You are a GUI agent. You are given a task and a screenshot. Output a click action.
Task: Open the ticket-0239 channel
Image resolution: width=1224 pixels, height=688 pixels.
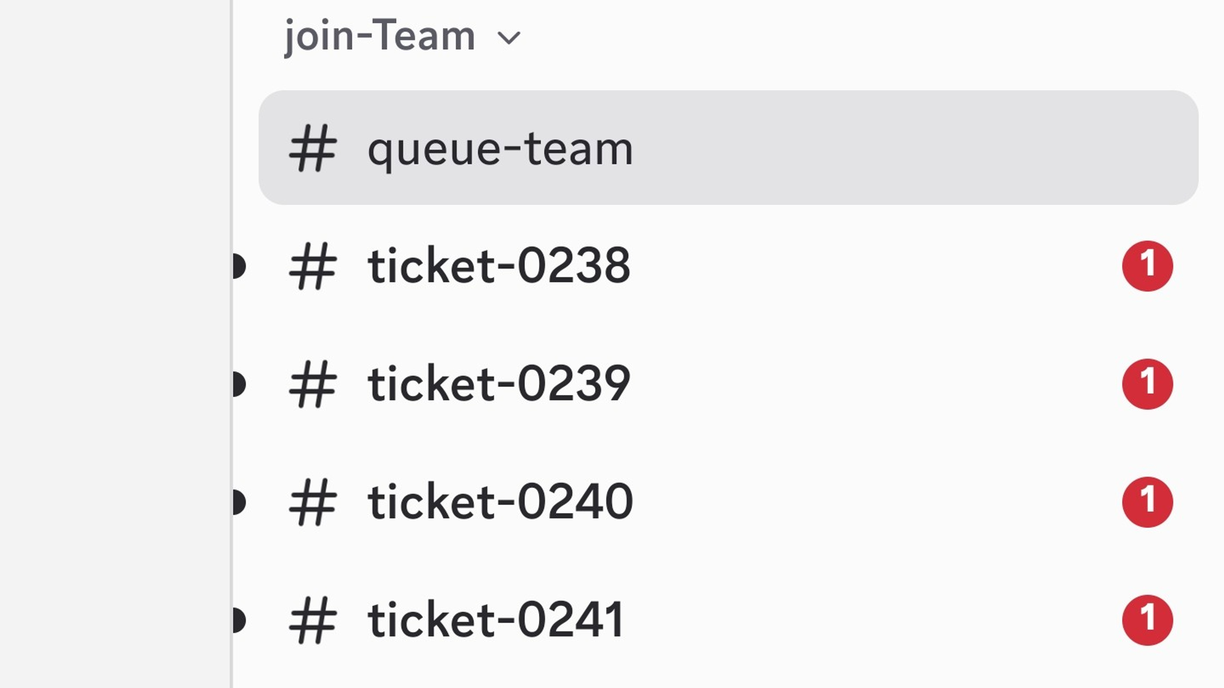728,384
